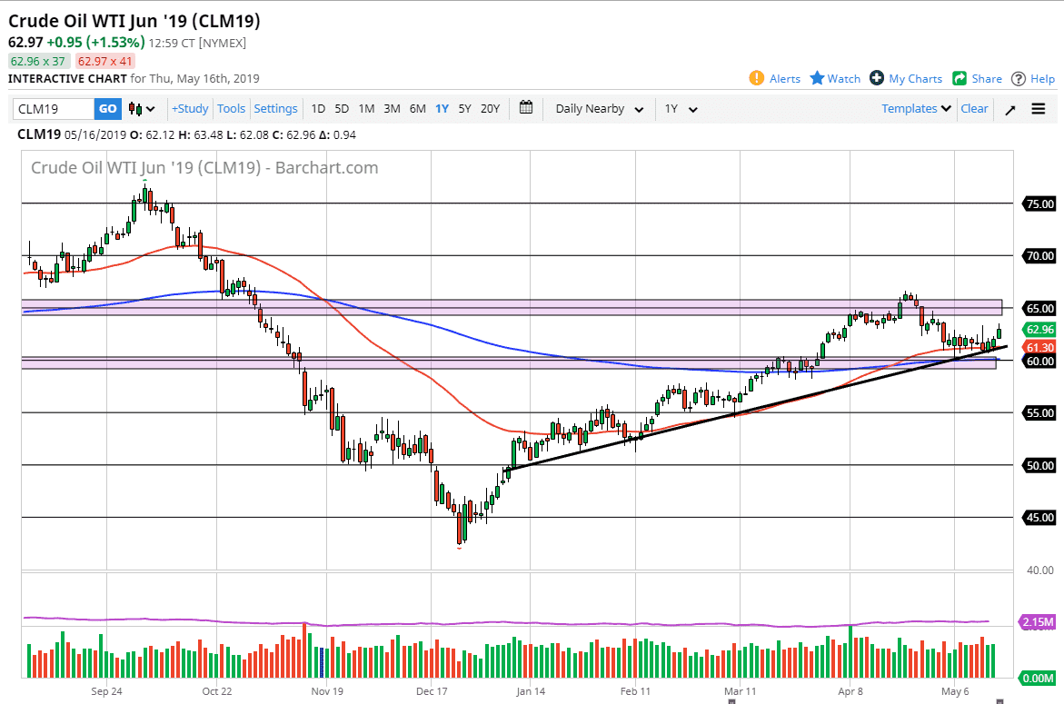Switch on the 1D timeframe

pyautogui.click(x=318, y=108)
